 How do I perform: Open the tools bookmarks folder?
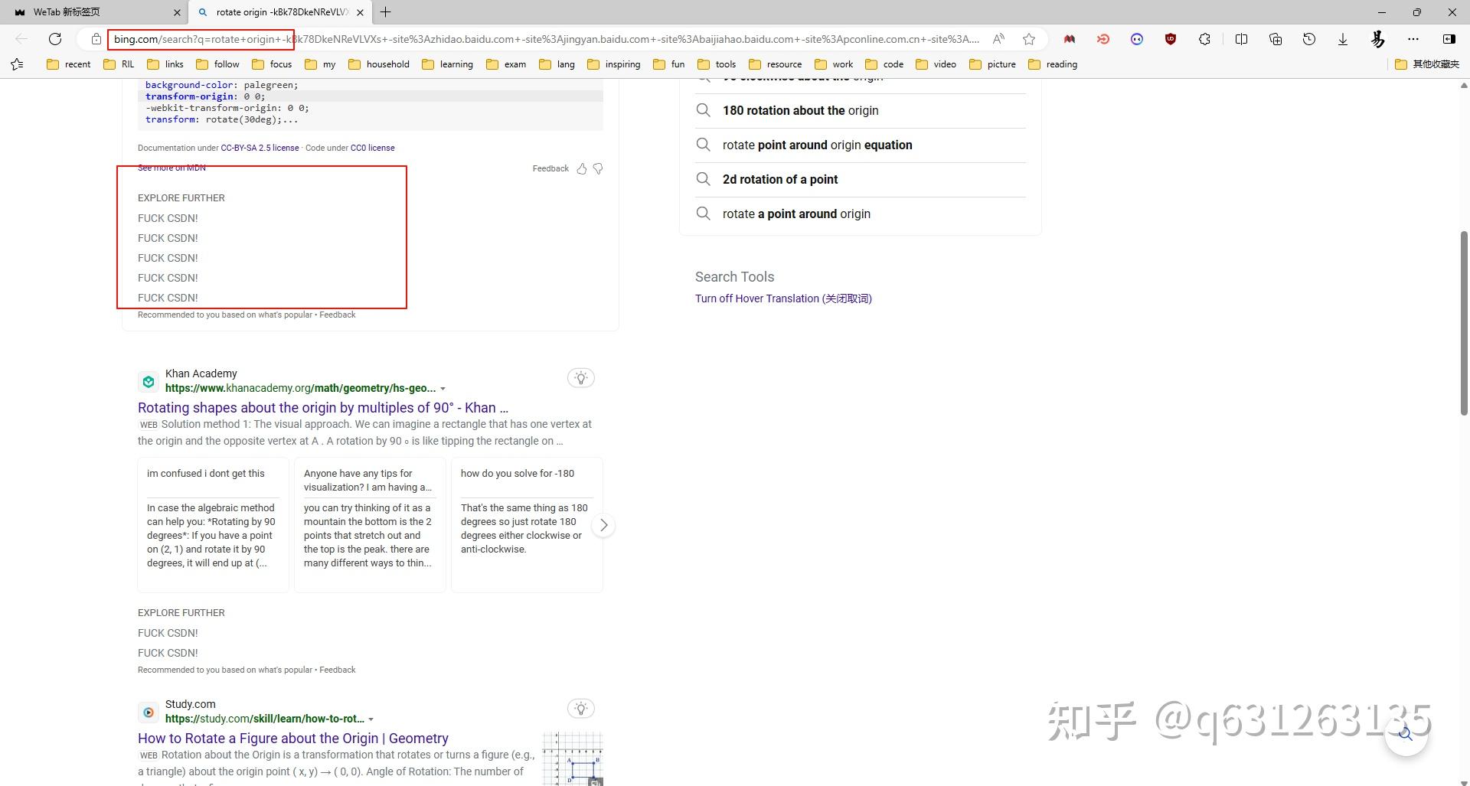[x=717, y=64]
